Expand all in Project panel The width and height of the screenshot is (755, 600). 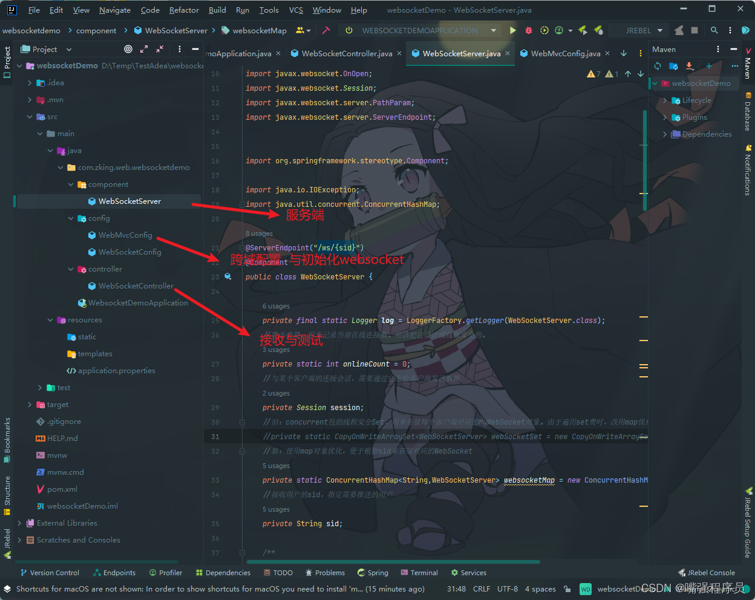tap(144, 49)
